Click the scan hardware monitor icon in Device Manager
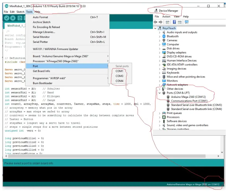The height and width of the screenshot is (193, 230). 187,22
